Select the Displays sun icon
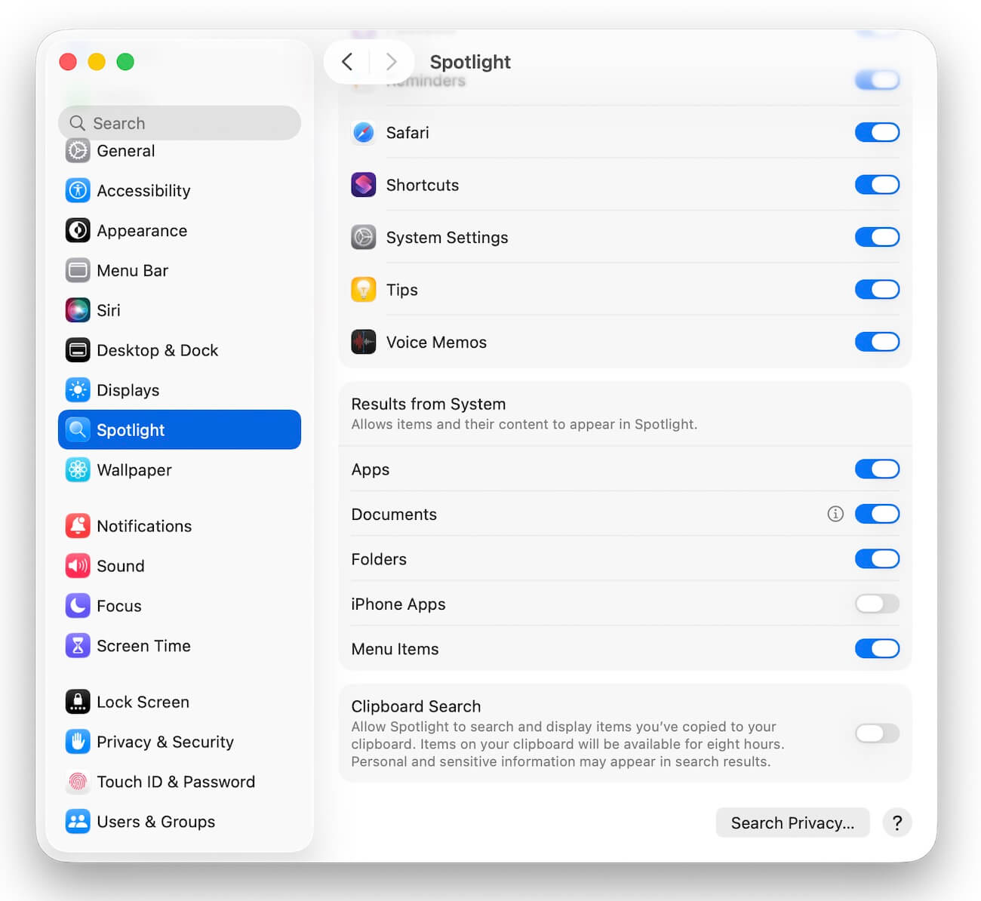The width and height of the screenshot is (981, 901). 78,390
